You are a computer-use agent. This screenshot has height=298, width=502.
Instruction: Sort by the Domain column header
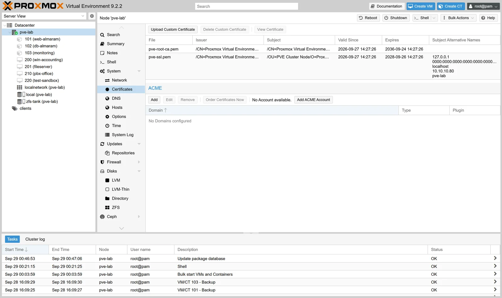[272, 110]
